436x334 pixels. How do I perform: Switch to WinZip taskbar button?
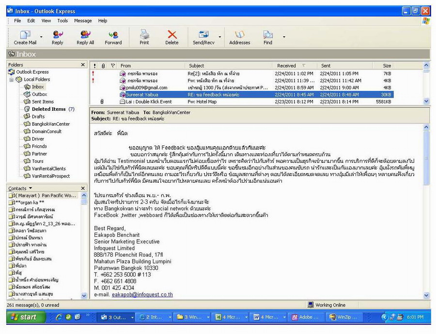click(343, 317)
